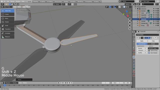
Task: Copy the subdivision modifier
Action: pyautogui.click(x=153, y=41)
